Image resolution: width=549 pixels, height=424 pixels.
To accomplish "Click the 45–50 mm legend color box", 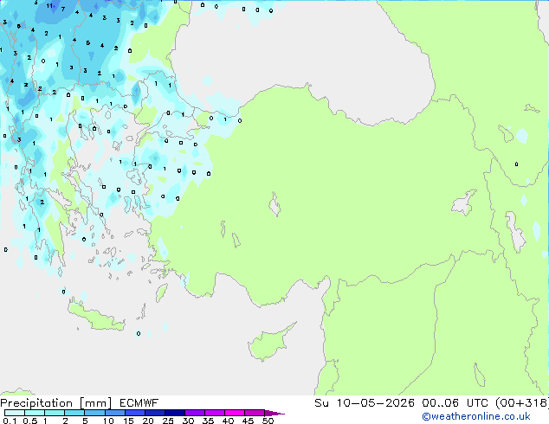I will 255,413.
